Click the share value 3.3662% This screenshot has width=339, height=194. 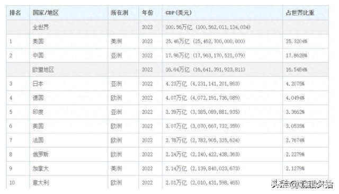pyautogui.click(x=295, y=112)
